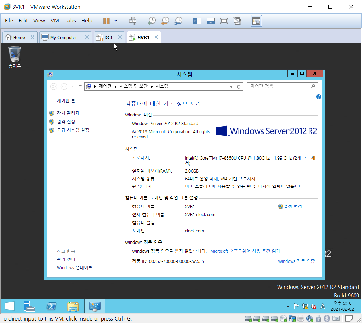Expand the arrow after 제어판 breadcrumb
Viewport: 362px width, 323px height.
click(115, 86)
